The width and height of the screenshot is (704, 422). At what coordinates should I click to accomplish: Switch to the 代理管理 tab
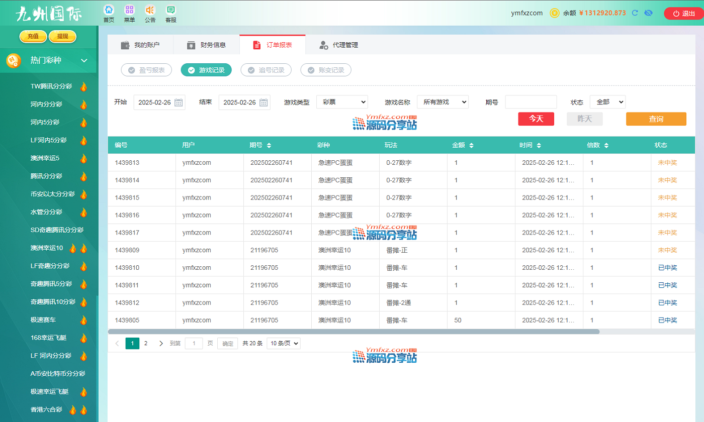tap(339, 45)
